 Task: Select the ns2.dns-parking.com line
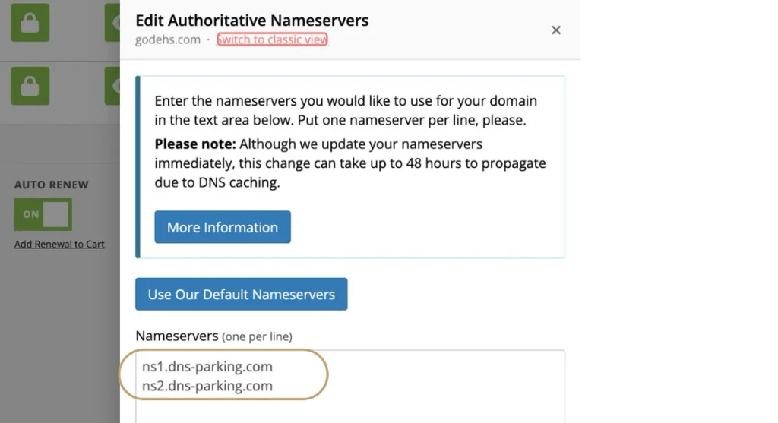(207, 386)
